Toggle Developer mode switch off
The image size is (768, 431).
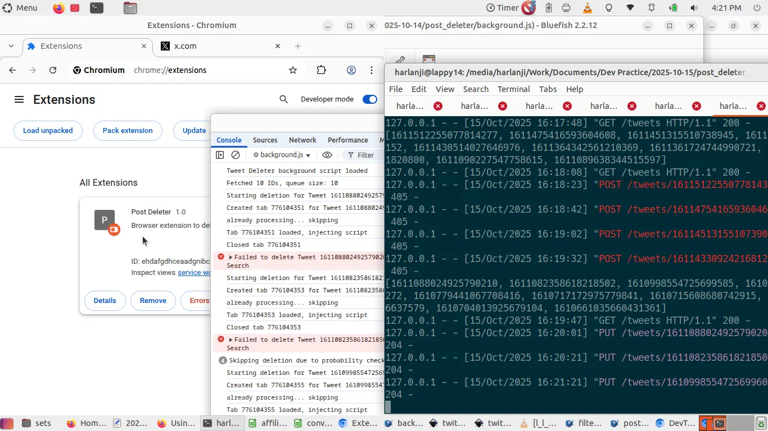coord(369,99)
